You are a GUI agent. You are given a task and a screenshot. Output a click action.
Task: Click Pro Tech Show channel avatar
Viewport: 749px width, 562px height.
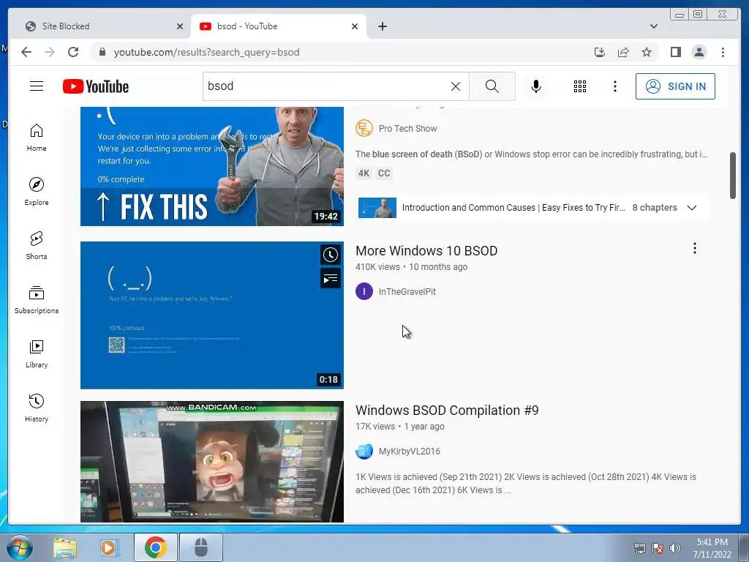coord(364,128)
